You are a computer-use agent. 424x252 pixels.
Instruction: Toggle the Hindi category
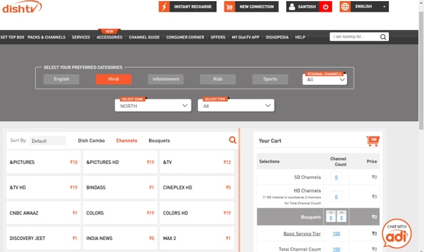[x=113, y=79]
